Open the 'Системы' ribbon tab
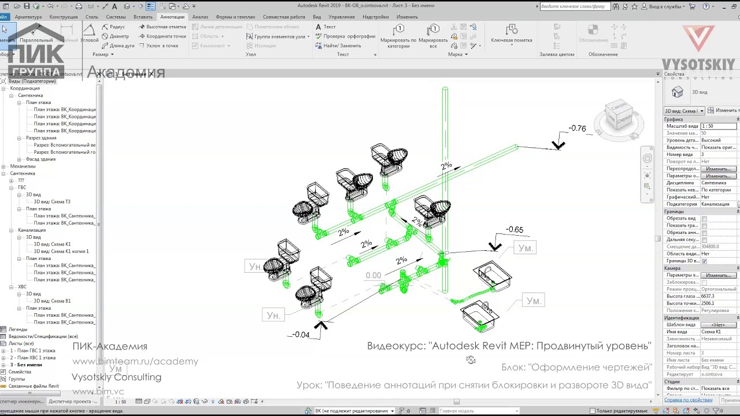The height and width of the screenshot is (416, 740). tap(116, 17)
